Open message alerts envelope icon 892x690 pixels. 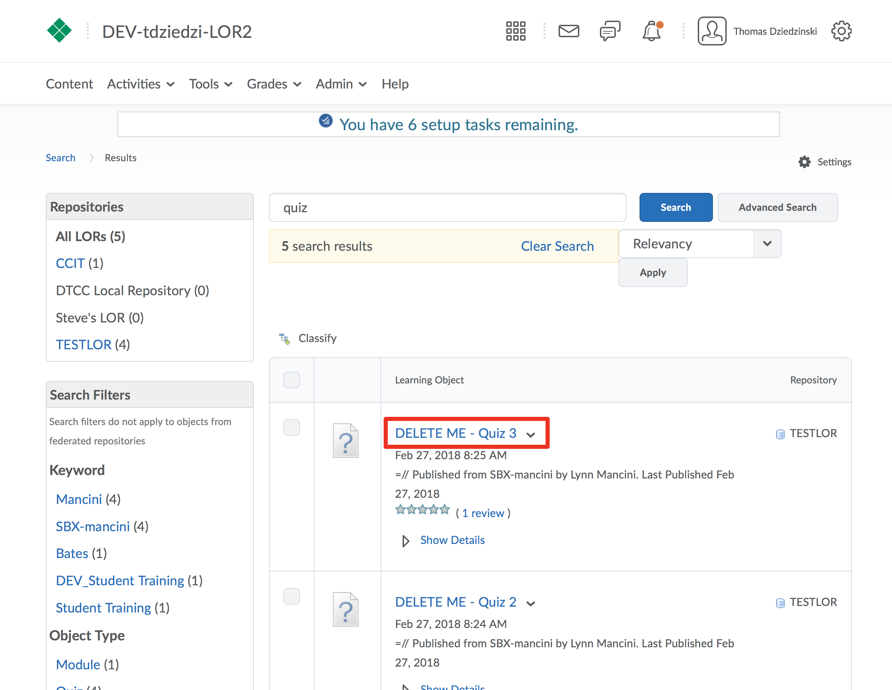pyautogui.click(x=569, y=31)
